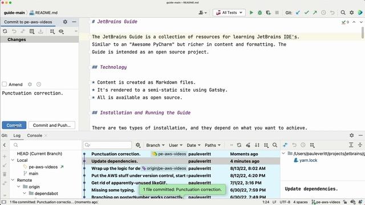Push changes with Git up-arrow icon
365x205 pixels.
[315, 13]
